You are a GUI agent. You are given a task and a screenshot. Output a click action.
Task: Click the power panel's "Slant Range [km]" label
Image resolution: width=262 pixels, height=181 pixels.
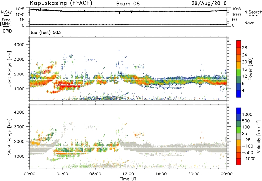click(x=9, y=69)
